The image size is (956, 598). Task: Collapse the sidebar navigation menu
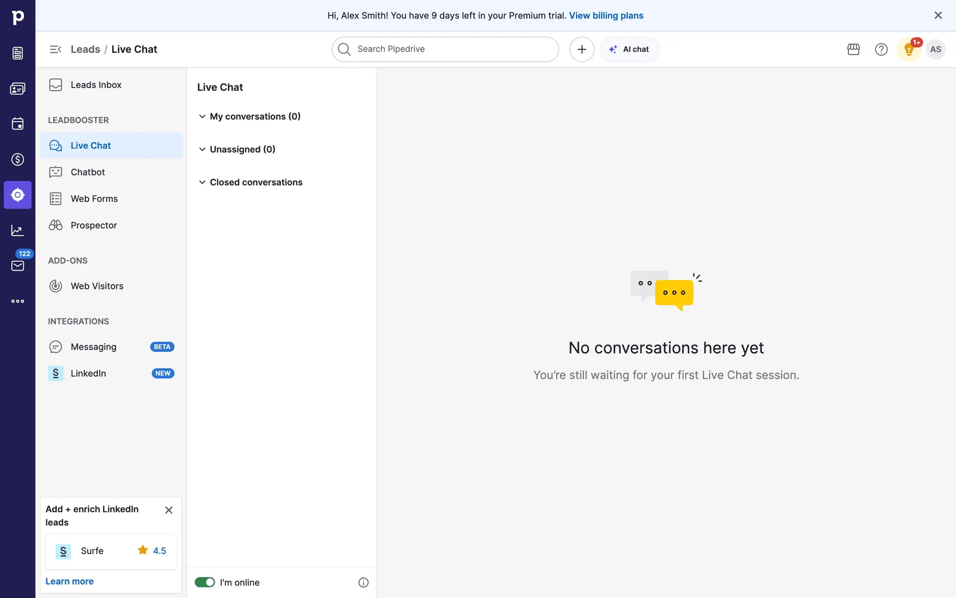[x=55, y=49]
